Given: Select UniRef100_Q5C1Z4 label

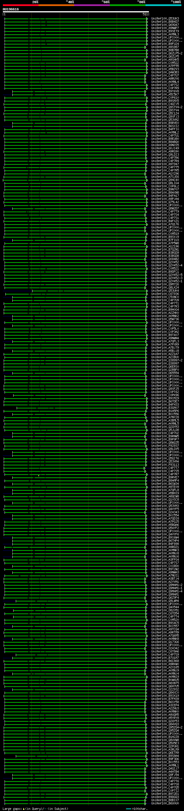Looking at the screenshot, I should pos(165,113).
